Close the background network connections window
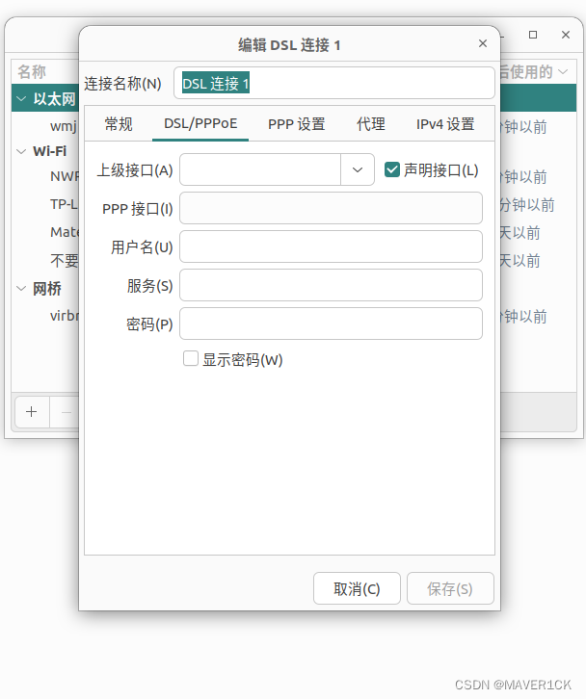586x699 pixels. pos(566,35)
